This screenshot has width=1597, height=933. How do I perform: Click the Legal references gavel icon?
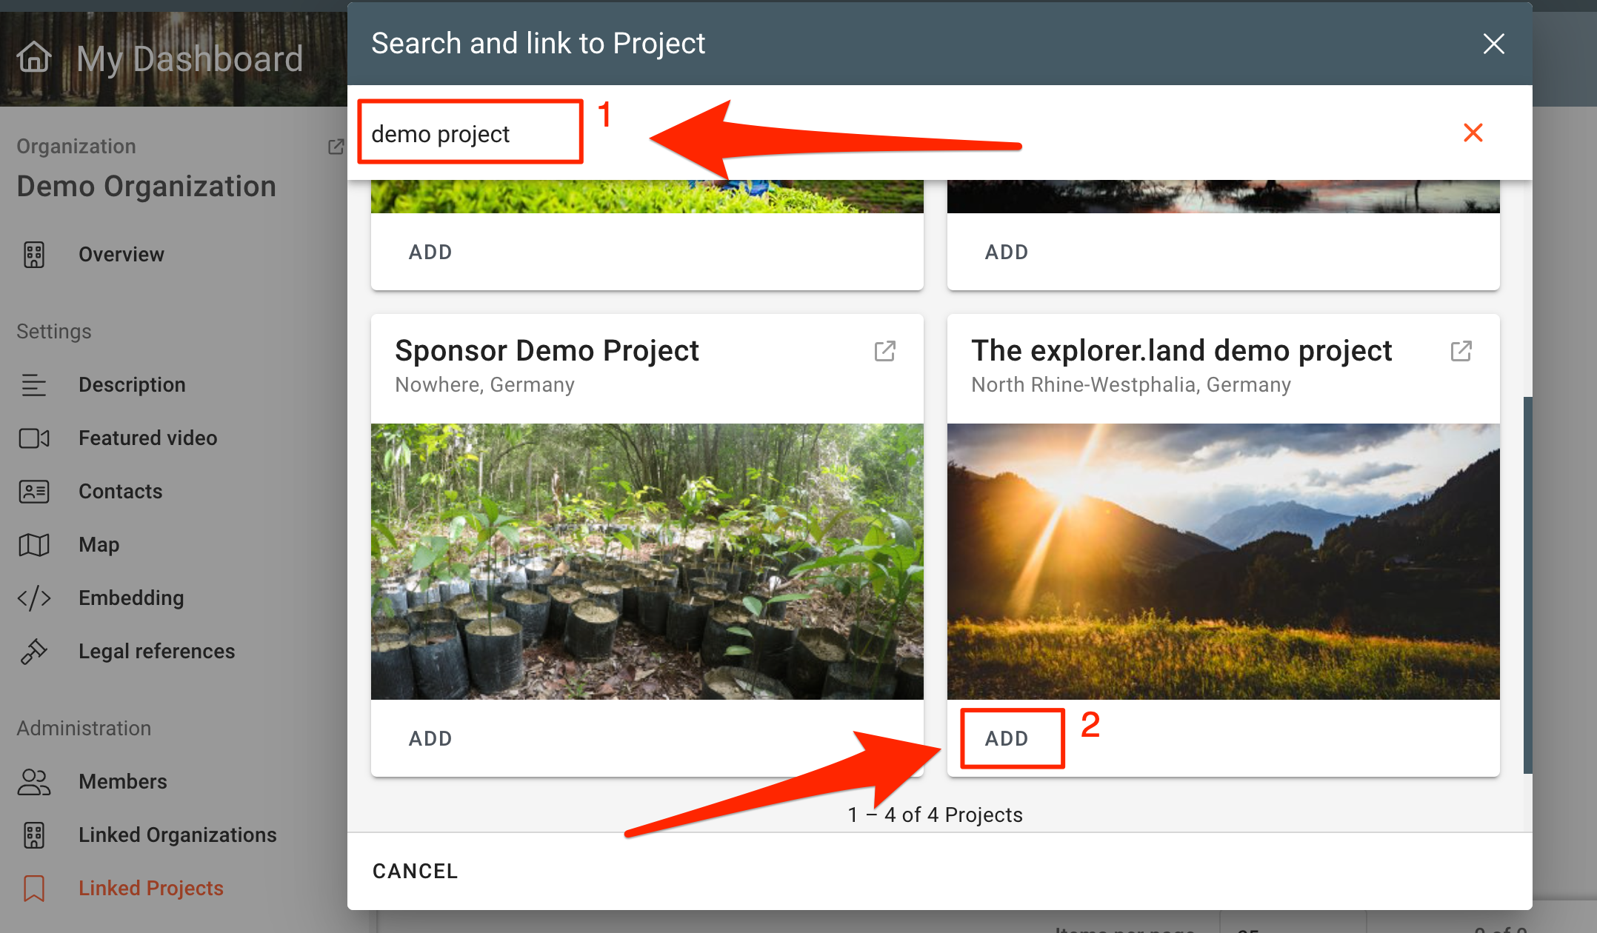(34, 652)
